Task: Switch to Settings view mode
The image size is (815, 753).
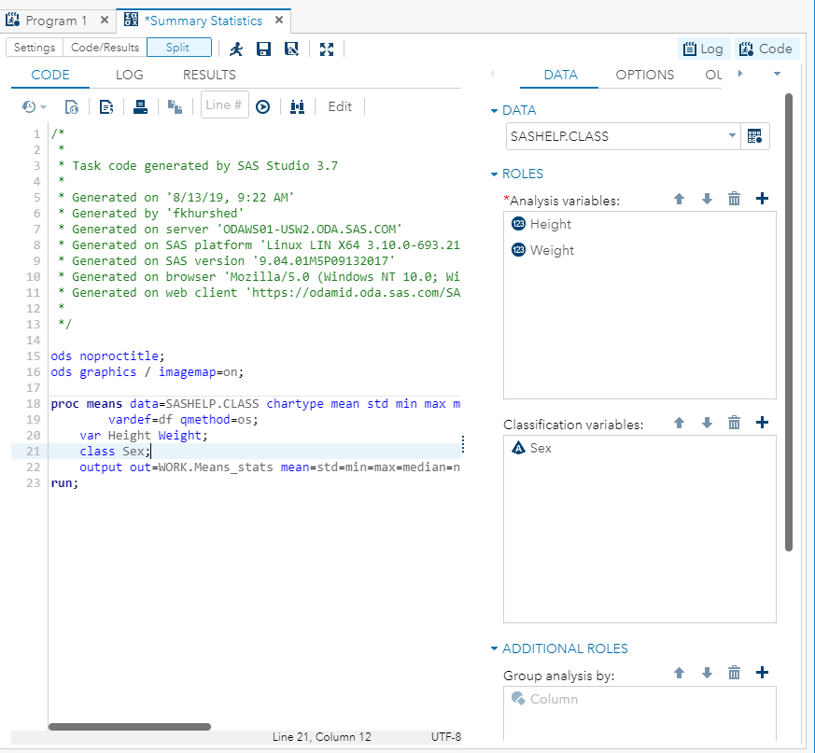Action: tap(35, 48)
